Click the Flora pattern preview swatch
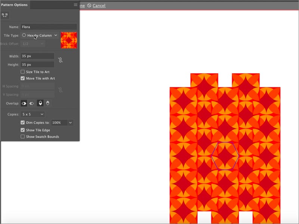This screenshot has width=299, height=224. [69, 40]
